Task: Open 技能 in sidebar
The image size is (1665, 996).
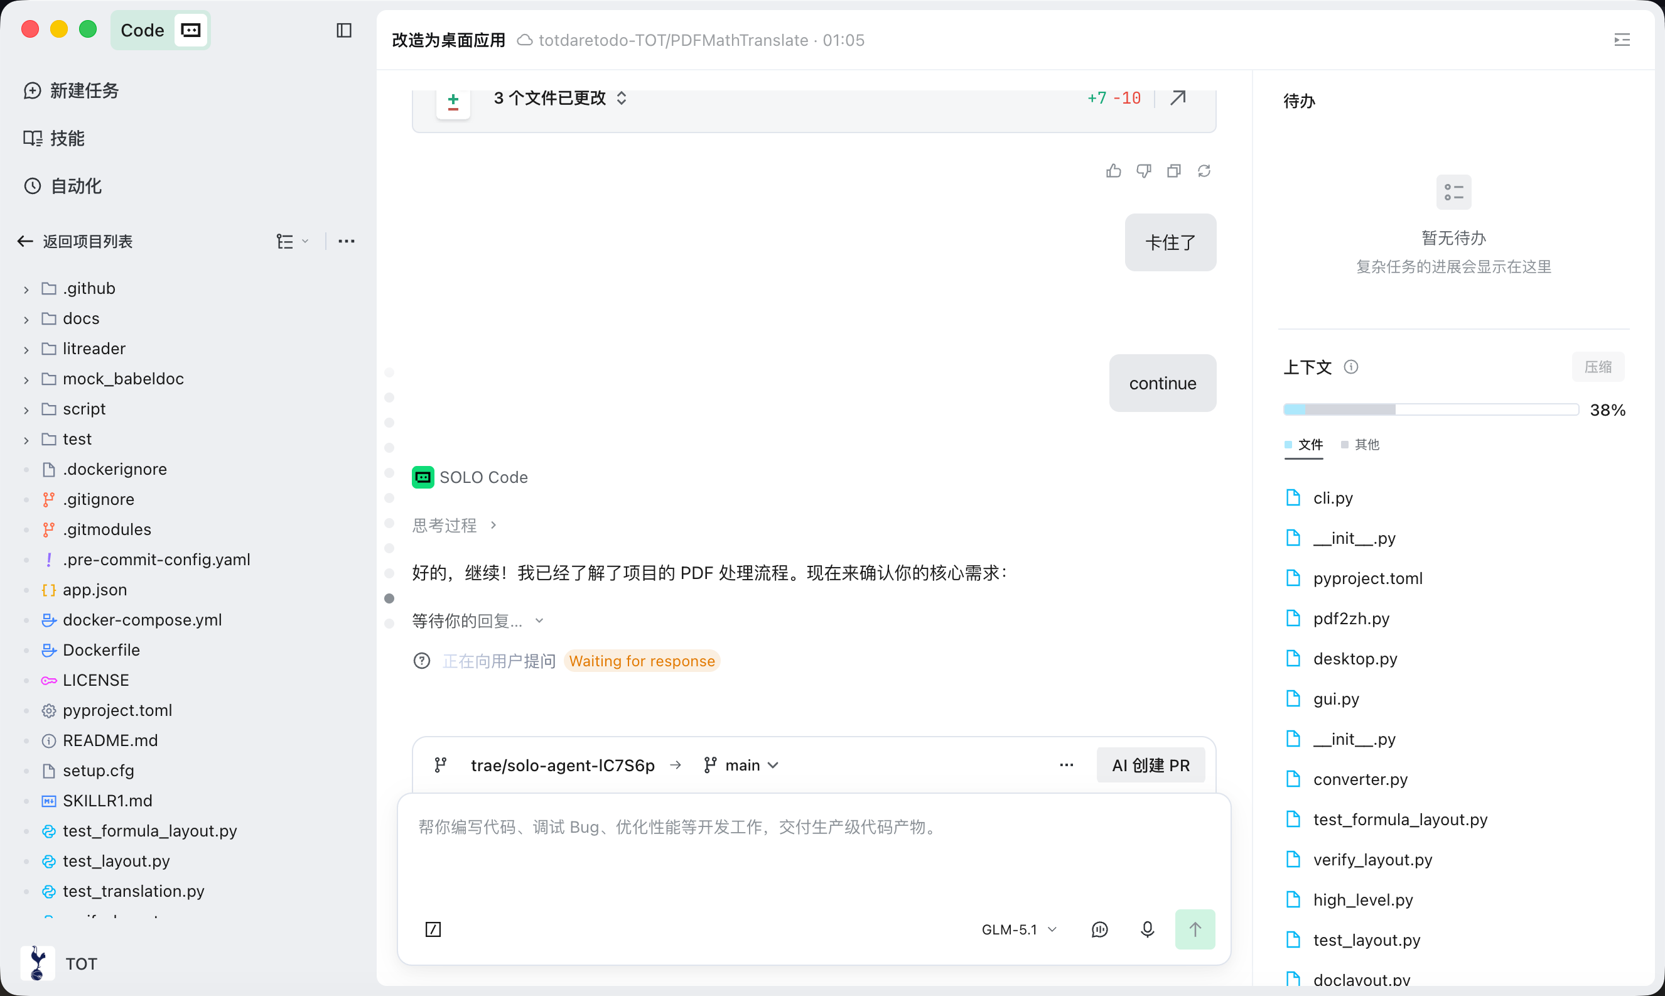Action: pos(53,138)
